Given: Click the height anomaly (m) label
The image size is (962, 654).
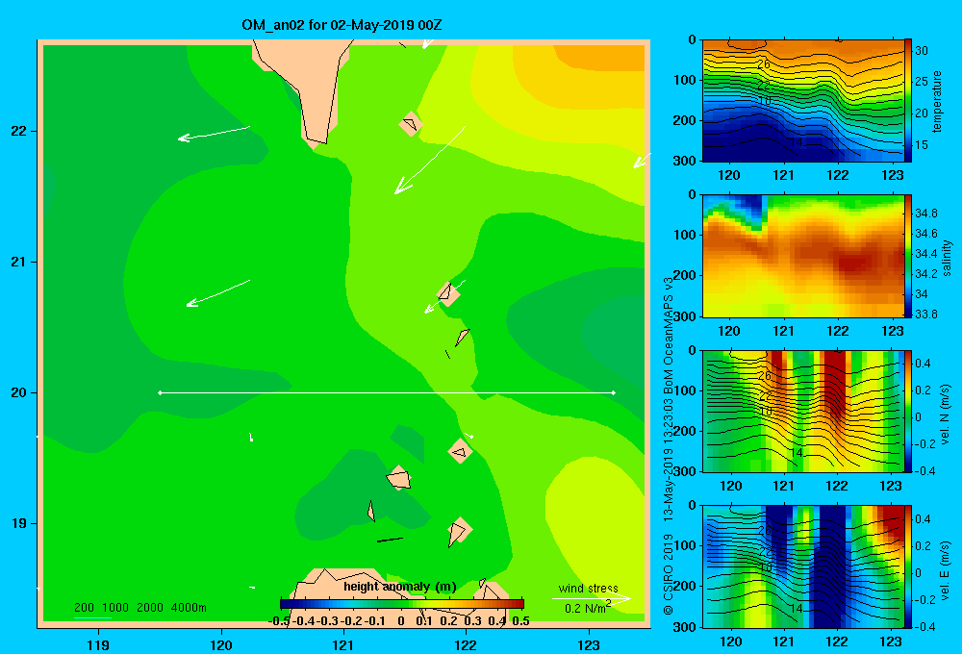Looking at the screenshot, I should click(400, 587).
